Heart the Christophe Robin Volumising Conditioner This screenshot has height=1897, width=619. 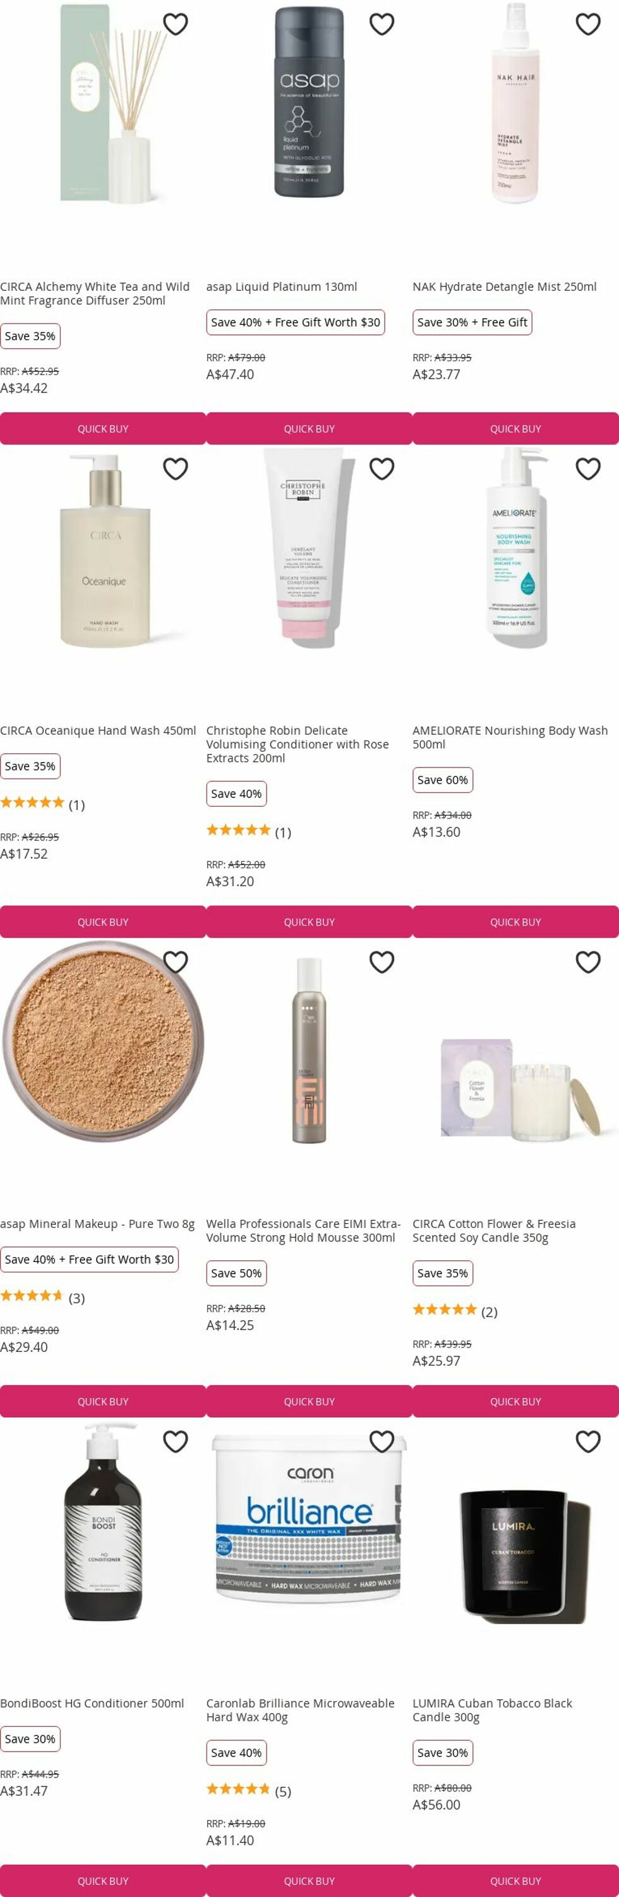point(382,469)
